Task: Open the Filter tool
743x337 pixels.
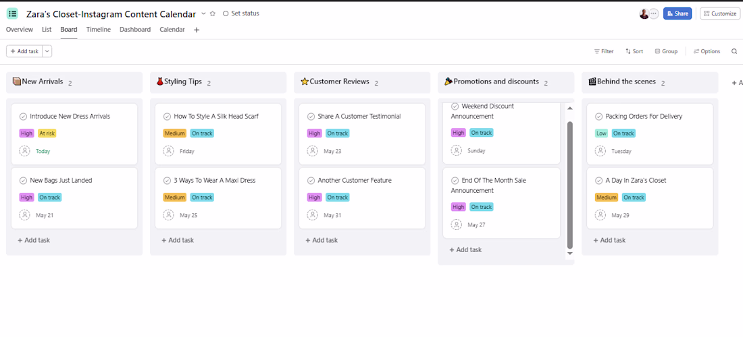Action: [x=604, y=51]
